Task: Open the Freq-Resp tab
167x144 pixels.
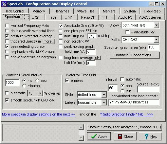Action: pyautogui.click(x=152, y=11)
